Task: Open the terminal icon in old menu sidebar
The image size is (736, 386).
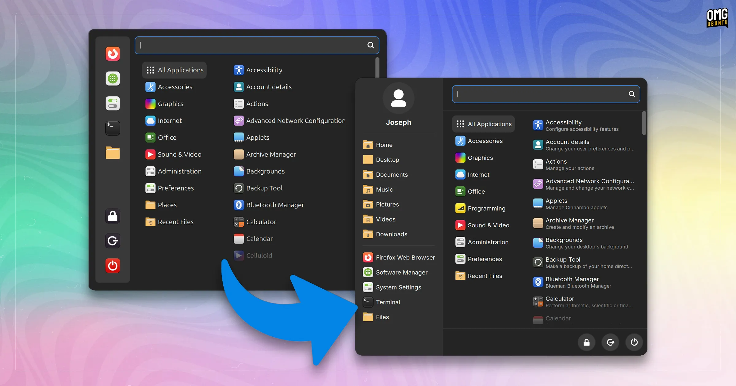Action: tap(113, 128)
